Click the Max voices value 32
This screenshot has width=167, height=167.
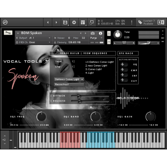pyautogui.click(x=83, y=38)
